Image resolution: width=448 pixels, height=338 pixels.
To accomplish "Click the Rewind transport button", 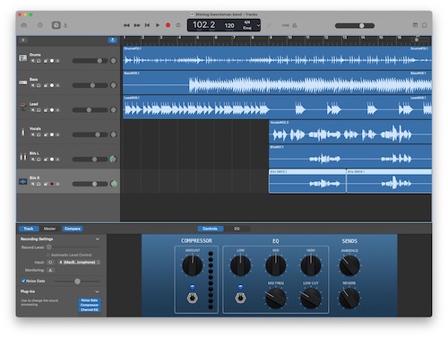I will (126, 25).
